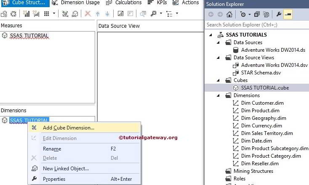Switch to the Dimension Usage tab
Viewport: 309px width, 185px height.
[76, 3]
